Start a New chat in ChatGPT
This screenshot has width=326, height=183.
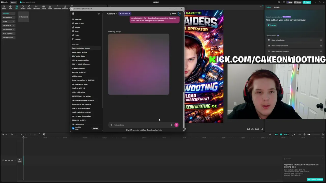[77, 19]
